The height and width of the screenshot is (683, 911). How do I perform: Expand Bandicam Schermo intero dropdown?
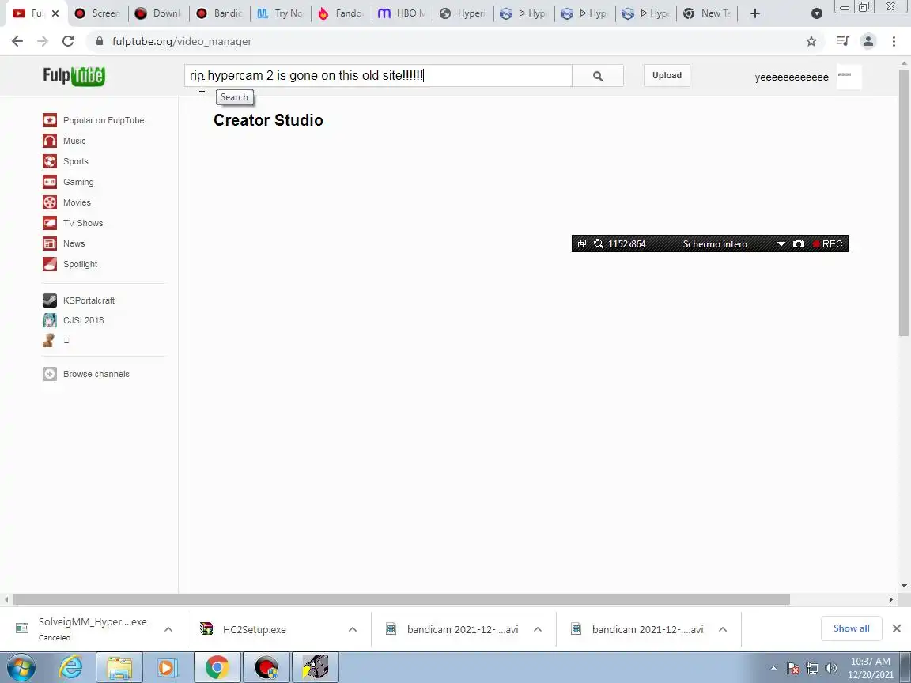[781, 244]
